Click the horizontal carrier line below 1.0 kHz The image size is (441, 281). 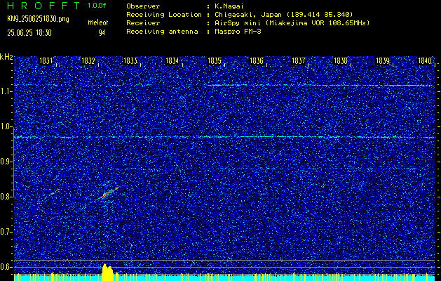point(224,137)
